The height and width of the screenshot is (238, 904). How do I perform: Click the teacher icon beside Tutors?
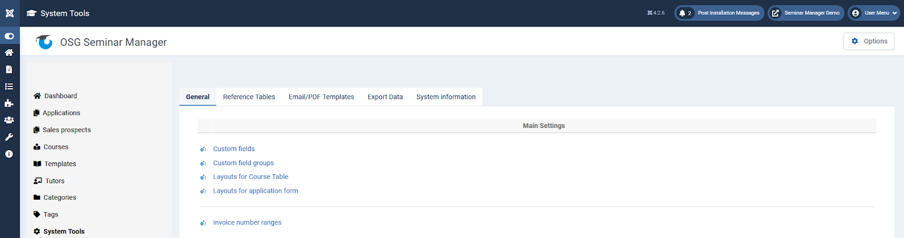coord(38,180)
